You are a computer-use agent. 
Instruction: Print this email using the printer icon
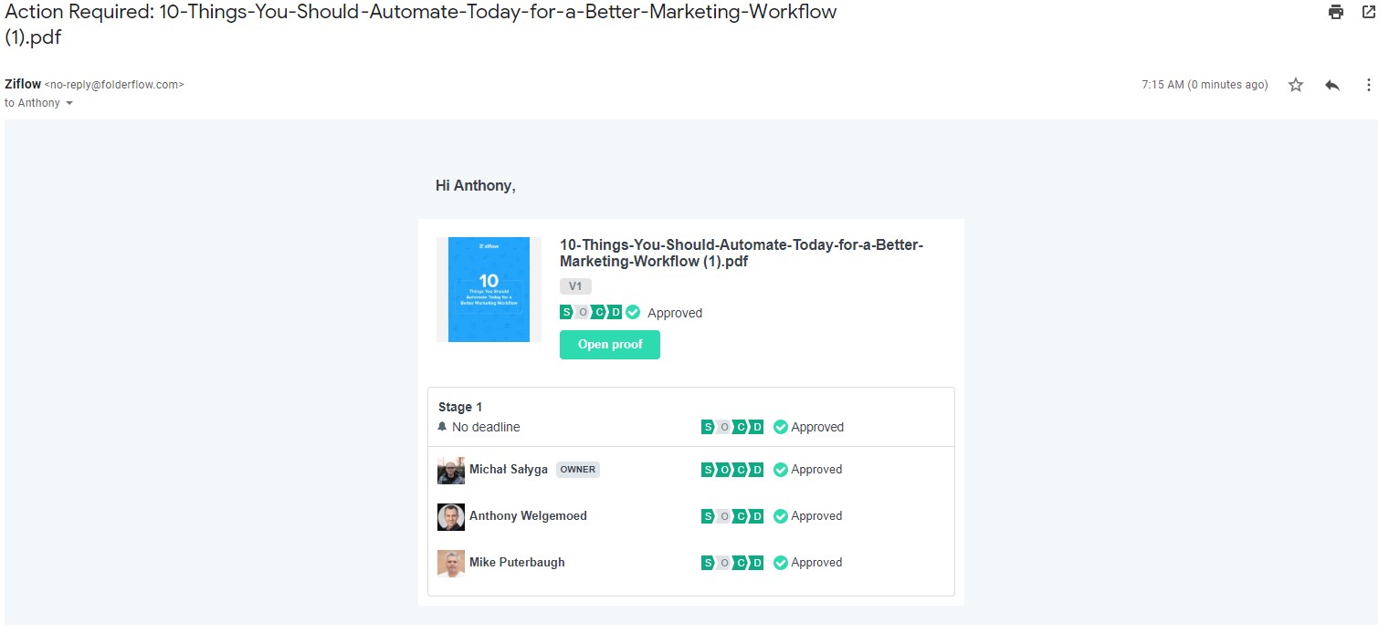[x=1336, y=12]
